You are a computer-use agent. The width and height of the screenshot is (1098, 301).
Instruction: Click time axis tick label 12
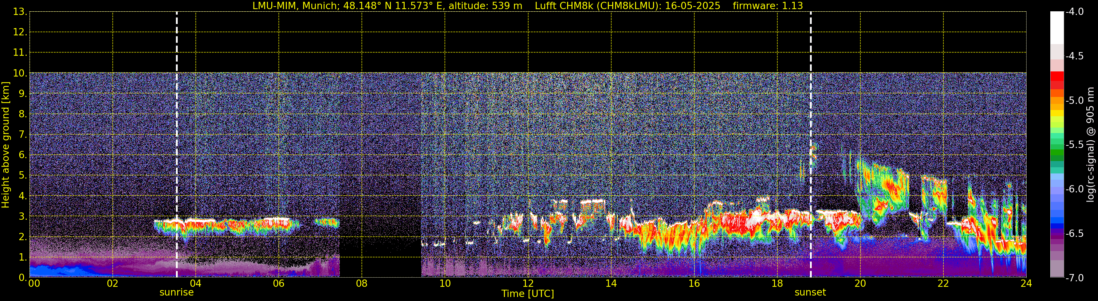pyautogui.click(x=528, y=284)
